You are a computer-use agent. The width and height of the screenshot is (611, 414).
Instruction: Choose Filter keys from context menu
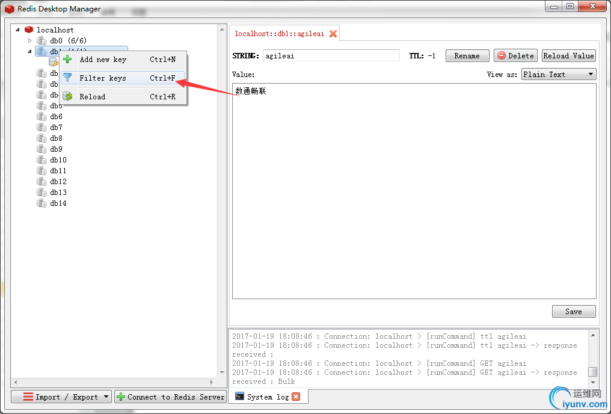[x=123, y=78]
